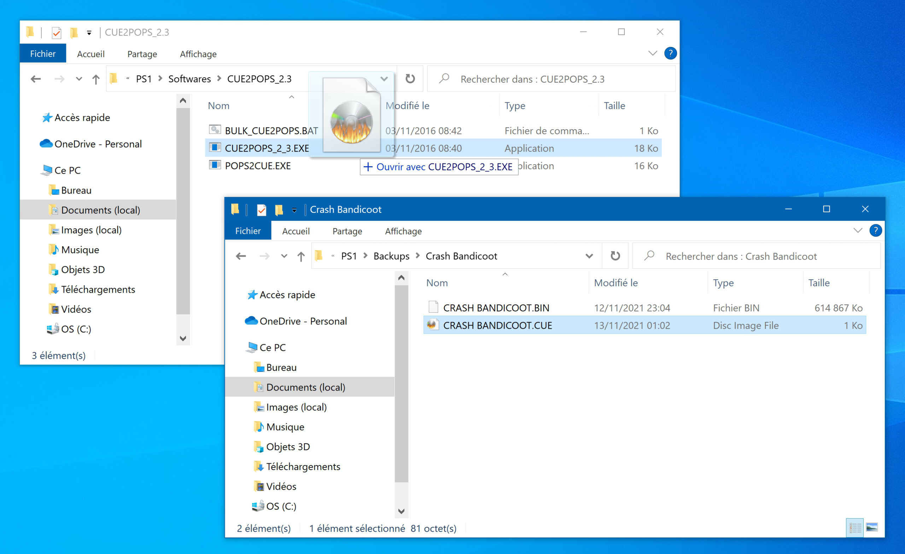Click sidebar scroll down arrow in CUE2POPS_2.3 window
905x554 pixels.
[x=183, y=338]
